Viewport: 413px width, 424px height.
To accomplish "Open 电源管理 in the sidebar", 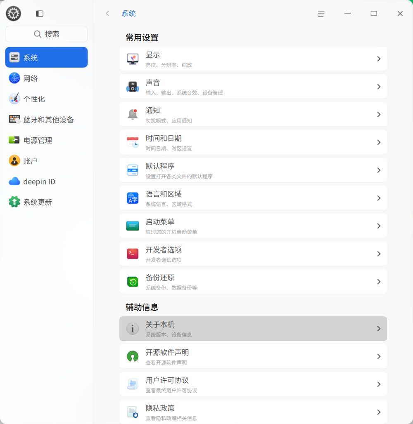I will tap(46, 140).
